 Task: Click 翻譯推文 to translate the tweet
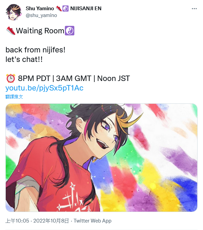coord(14,97)
